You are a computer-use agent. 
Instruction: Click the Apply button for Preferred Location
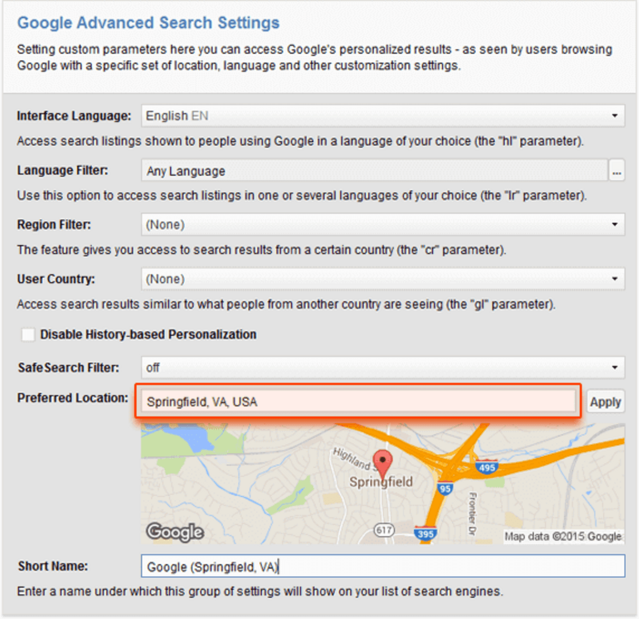605,402
